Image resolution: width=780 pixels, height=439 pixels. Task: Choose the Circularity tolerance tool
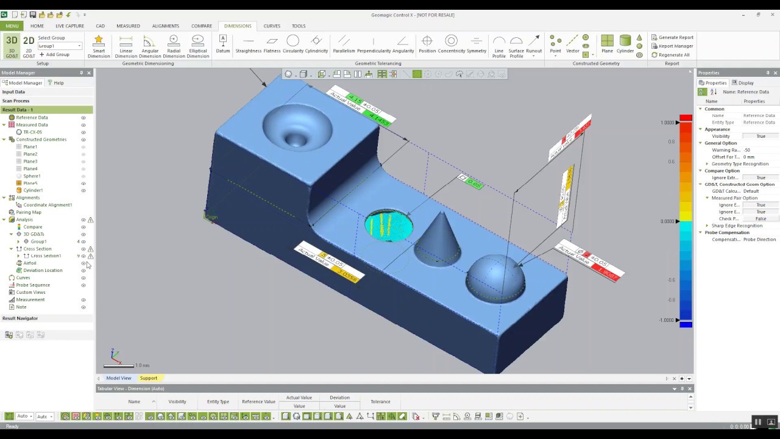point(292,44)
